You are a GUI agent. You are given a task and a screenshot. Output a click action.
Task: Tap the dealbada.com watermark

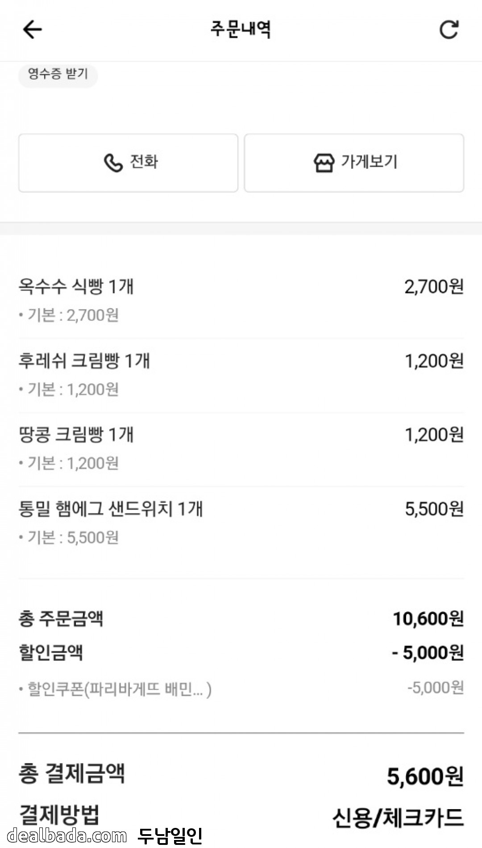[x=67, y=835]
